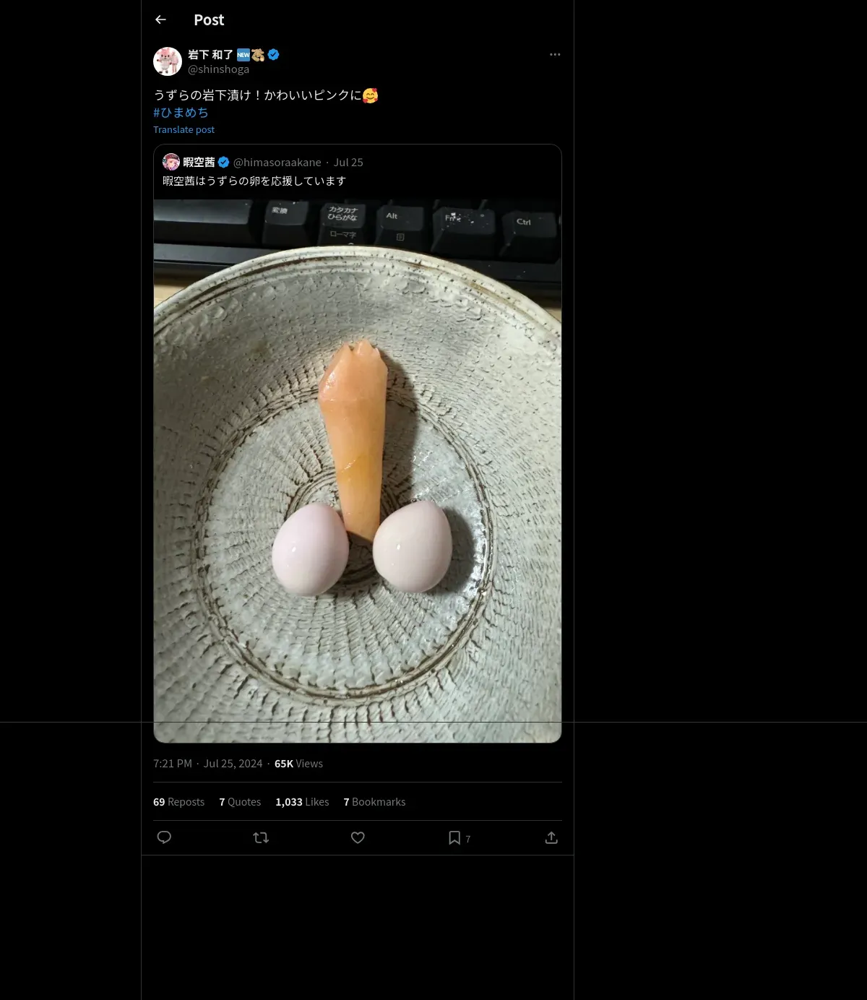Click the quoted user's verified badge

click(x=224, y=162)
